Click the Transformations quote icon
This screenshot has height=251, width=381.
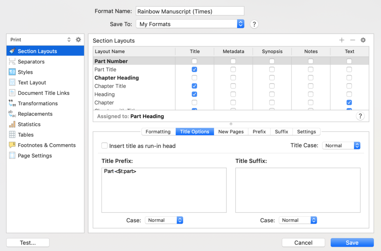[x=12, y=103]
